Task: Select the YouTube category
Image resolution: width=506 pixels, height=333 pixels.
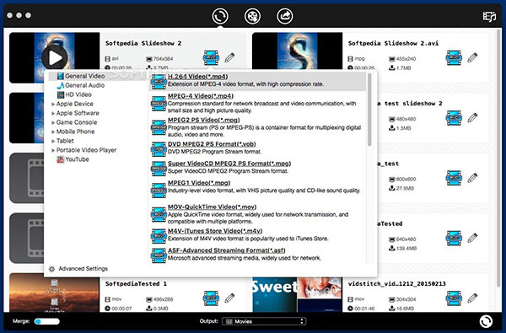Action: [73, 159]
